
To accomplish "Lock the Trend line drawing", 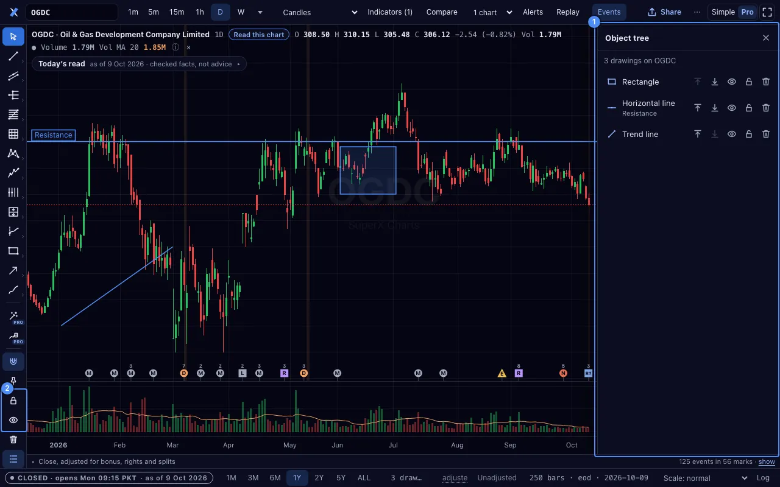I will coord(749,134).
